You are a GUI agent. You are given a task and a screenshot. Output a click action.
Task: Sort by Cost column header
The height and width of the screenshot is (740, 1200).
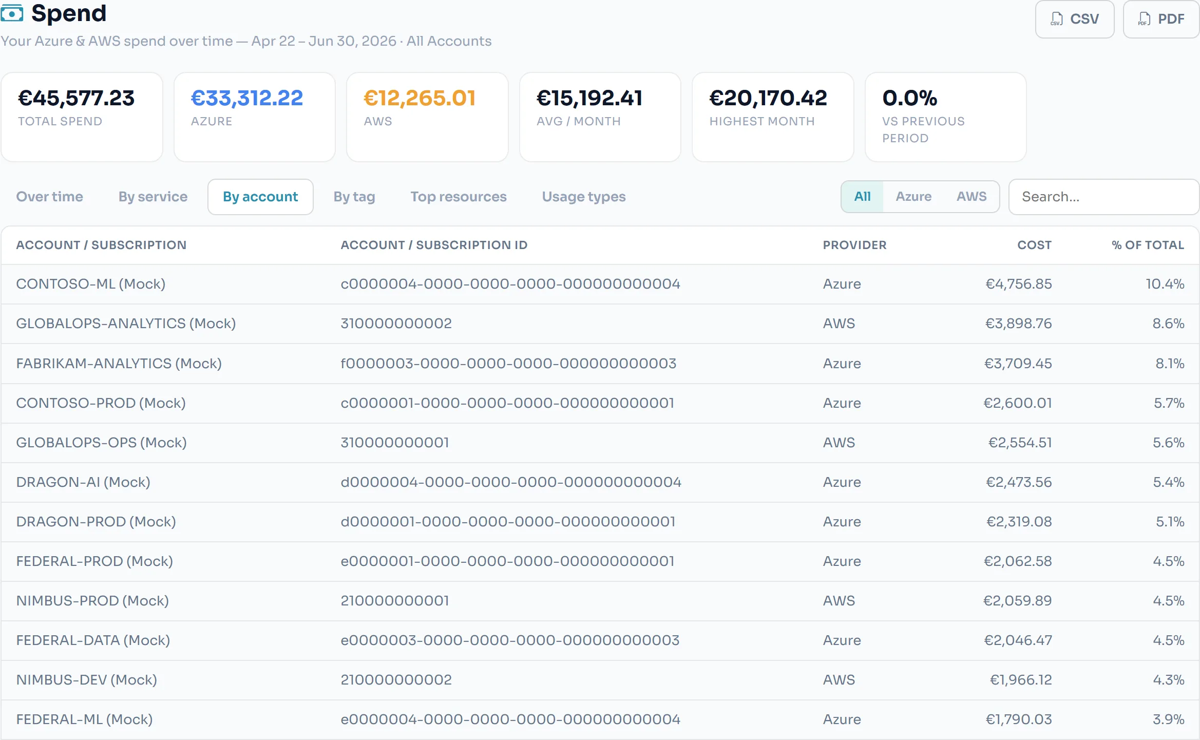tap(1034, 245)
